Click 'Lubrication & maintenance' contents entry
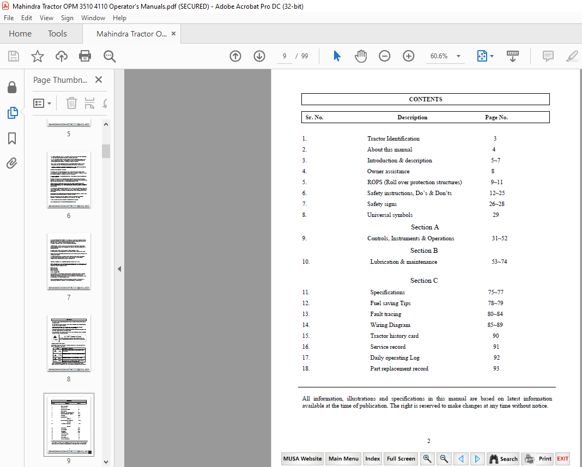 (403, 262)
